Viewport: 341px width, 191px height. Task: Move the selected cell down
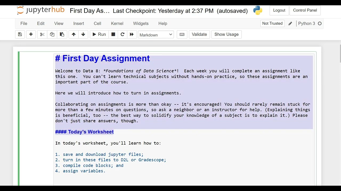point(83,34)
